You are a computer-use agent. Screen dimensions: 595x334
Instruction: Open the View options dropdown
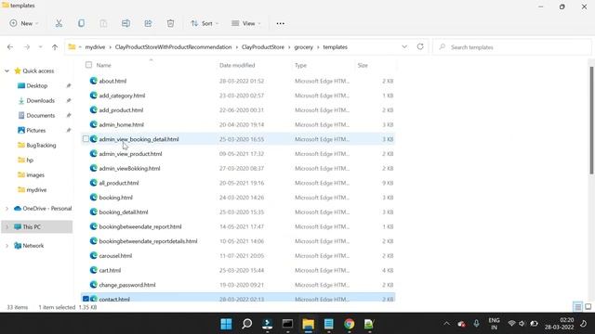(245, 23)
